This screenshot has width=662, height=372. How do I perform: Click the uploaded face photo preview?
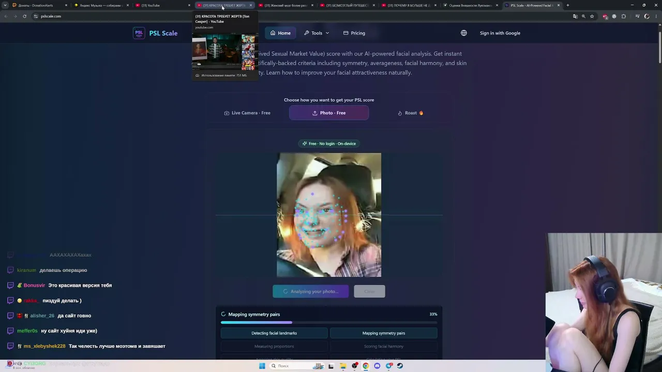point(329,215)
